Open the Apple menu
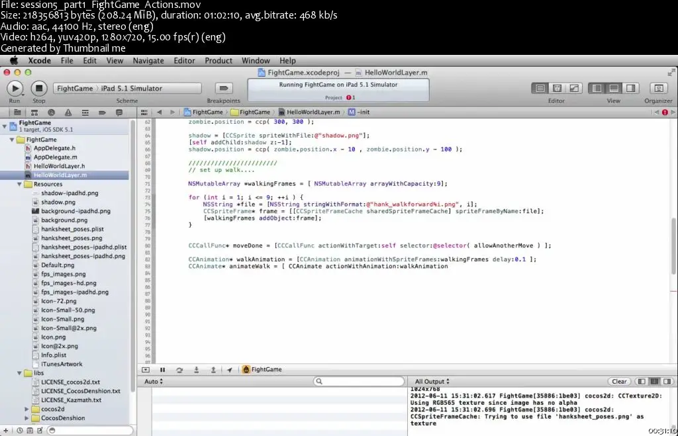This screenshot has height=436, width=678. [x=14, y=60]
